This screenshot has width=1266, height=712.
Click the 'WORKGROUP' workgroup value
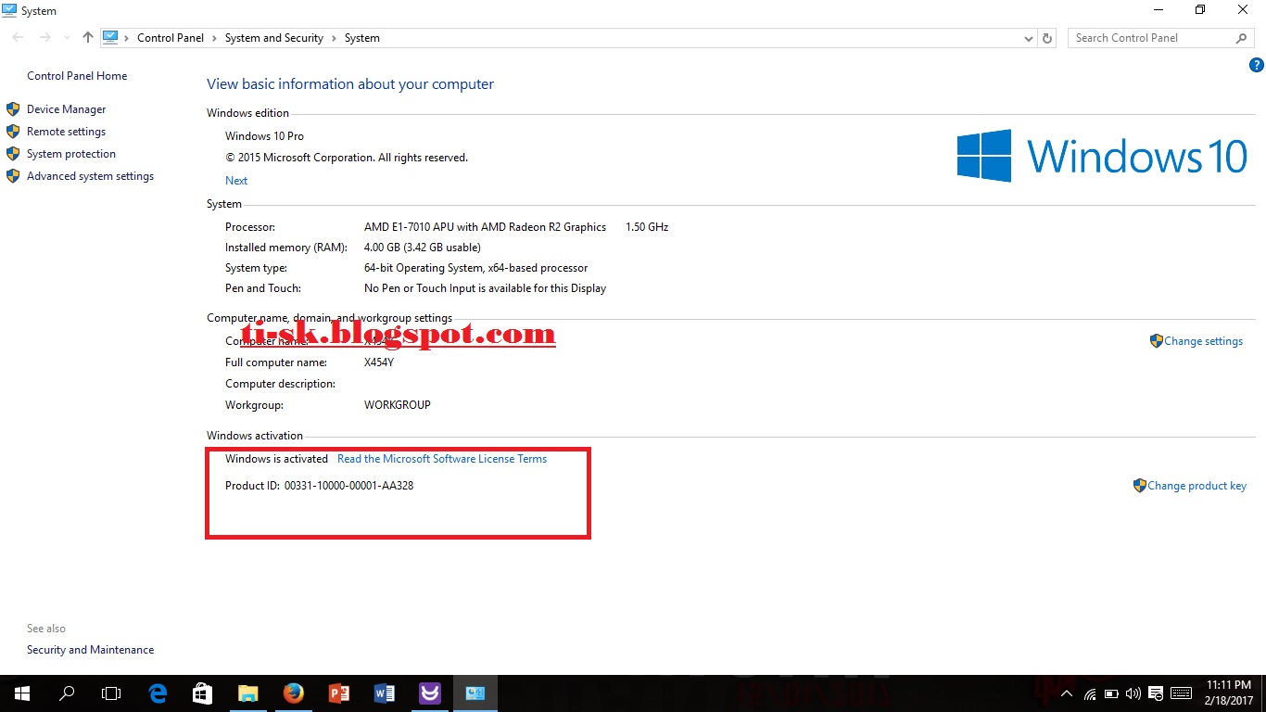click(398, 405)
